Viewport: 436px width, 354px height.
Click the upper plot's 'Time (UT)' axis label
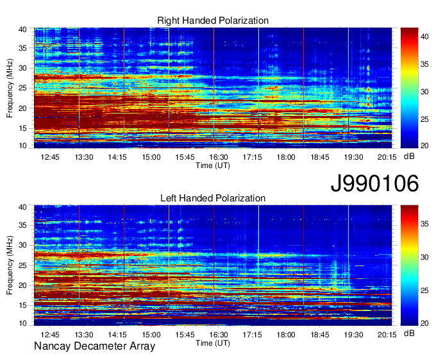pyautogui.click(x=213, y=165)
